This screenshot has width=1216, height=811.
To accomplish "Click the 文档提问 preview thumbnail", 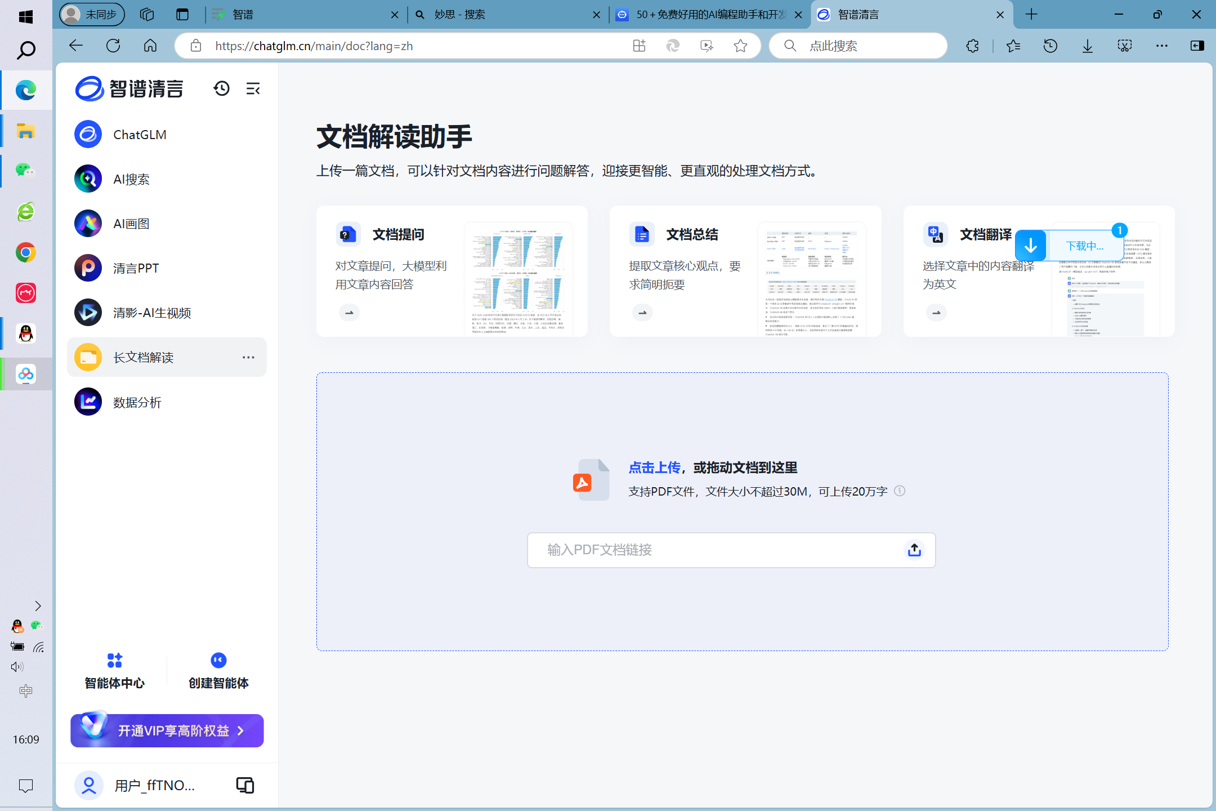I will click(518, 280).
